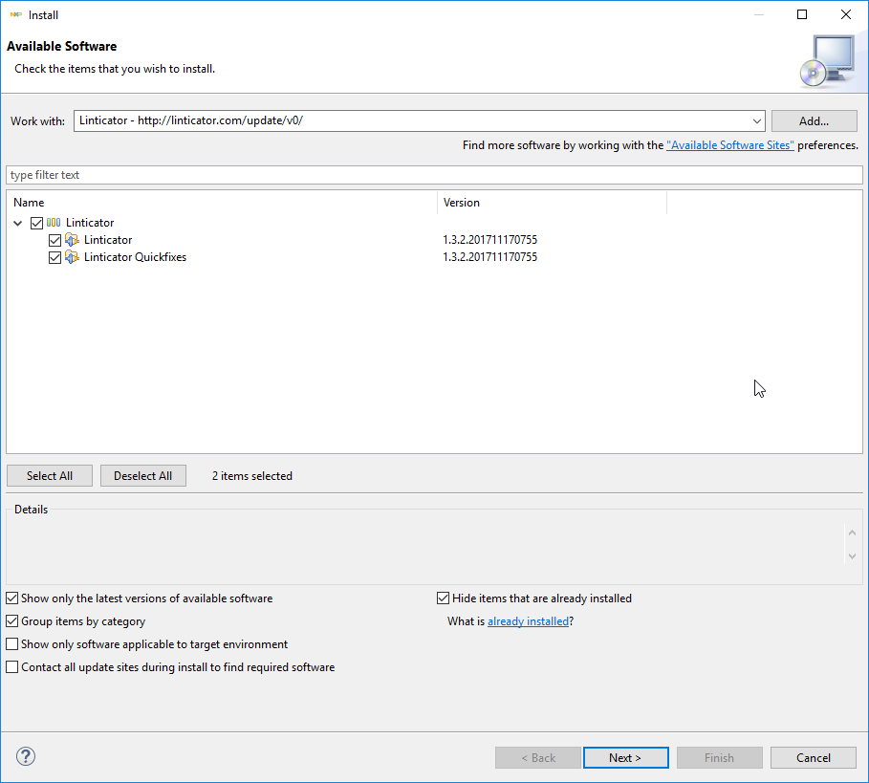Viewport: 869px width, 783px height.
Task: Click the already installed link
Action: pos(528,621)
